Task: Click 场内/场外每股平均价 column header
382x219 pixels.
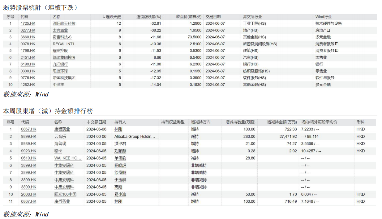Action: pyautogui.click(x=319, y=122)
